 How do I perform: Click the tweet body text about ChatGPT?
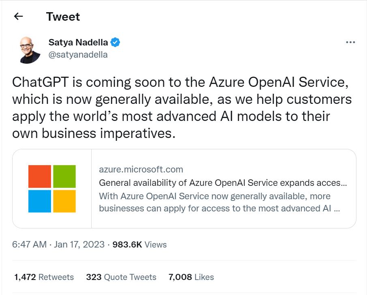(182, 108)
